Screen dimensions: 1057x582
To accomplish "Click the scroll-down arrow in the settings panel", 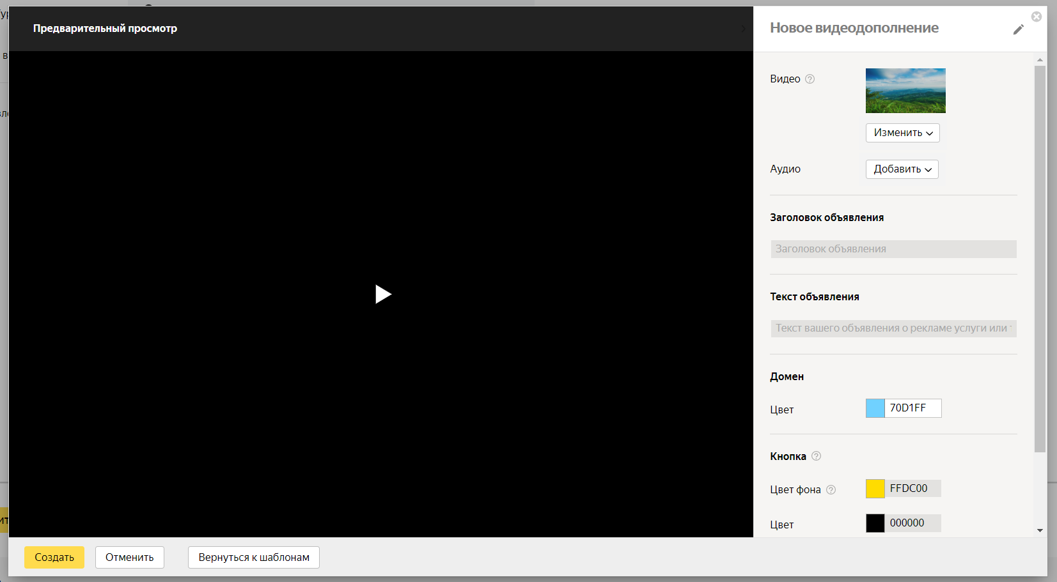I will [1040, 530].
